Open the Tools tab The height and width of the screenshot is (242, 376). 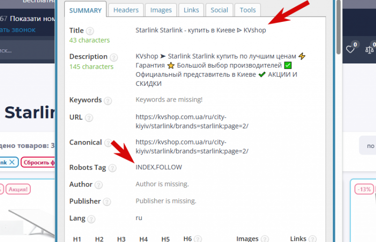pos(248,10)
